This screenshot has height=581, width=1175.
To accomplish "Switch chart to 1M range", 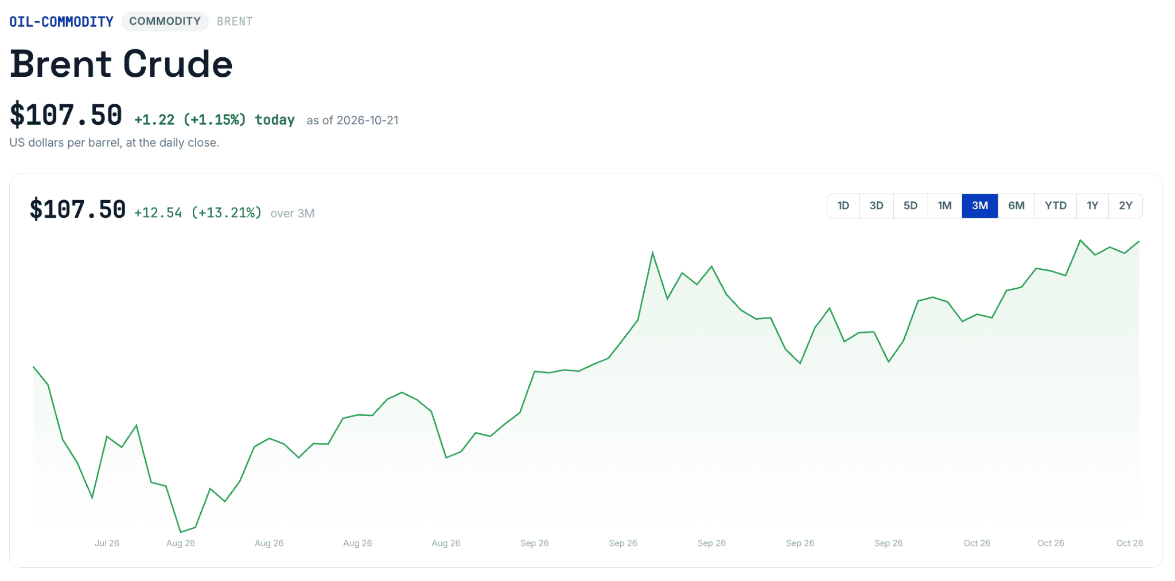I will coord(944,206).
